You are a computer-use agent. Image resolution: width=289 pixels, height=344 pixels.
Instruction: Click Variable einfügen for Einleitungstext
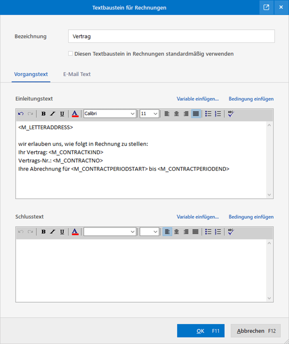tap(198, 99)
